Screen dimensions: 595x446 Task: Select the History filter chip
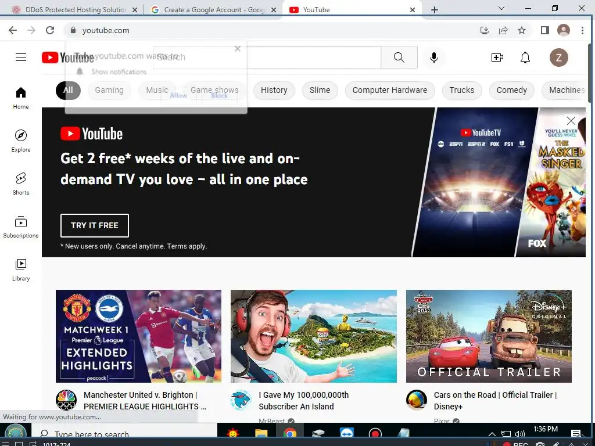coord(274,90)
